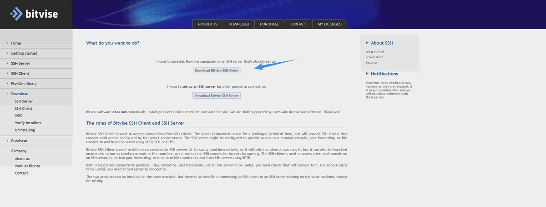Screen dimensions: 546x207
Task: Open the top-level SSH Server sidebar section
Action: [x=20, y=63]
